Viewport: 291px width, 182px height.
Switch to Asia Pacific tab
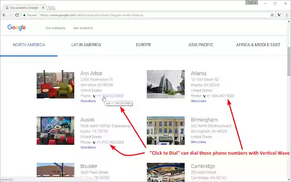coord(201,45)
